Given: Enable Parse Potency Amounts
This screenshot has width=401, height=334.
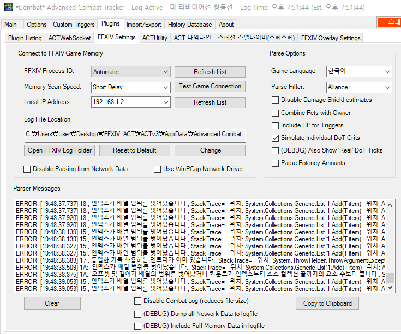Looking at the screenshot, I should pos(275,163).
